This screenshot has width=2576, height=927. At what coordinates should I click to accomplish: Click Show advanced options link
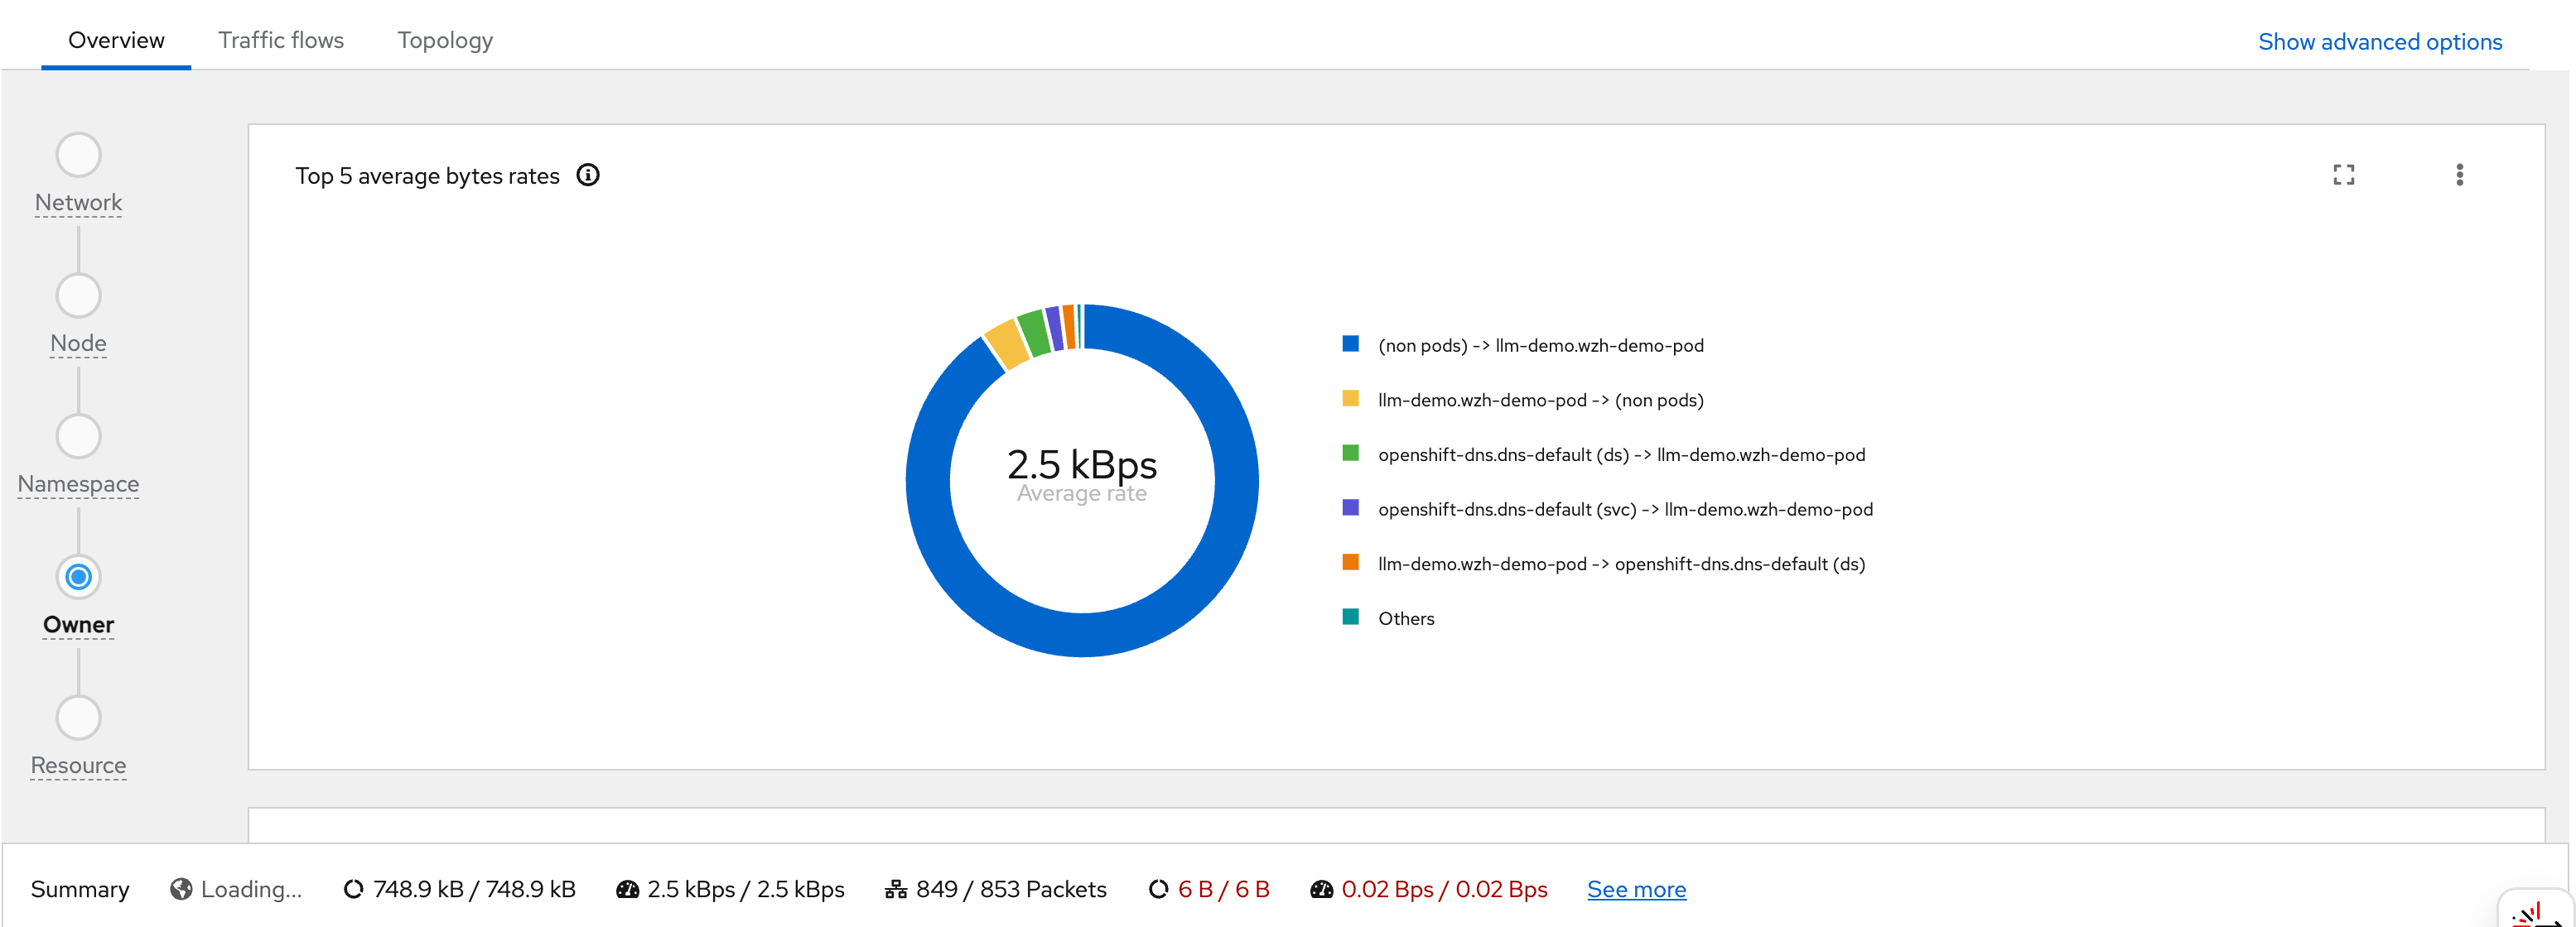(2379, 41)
